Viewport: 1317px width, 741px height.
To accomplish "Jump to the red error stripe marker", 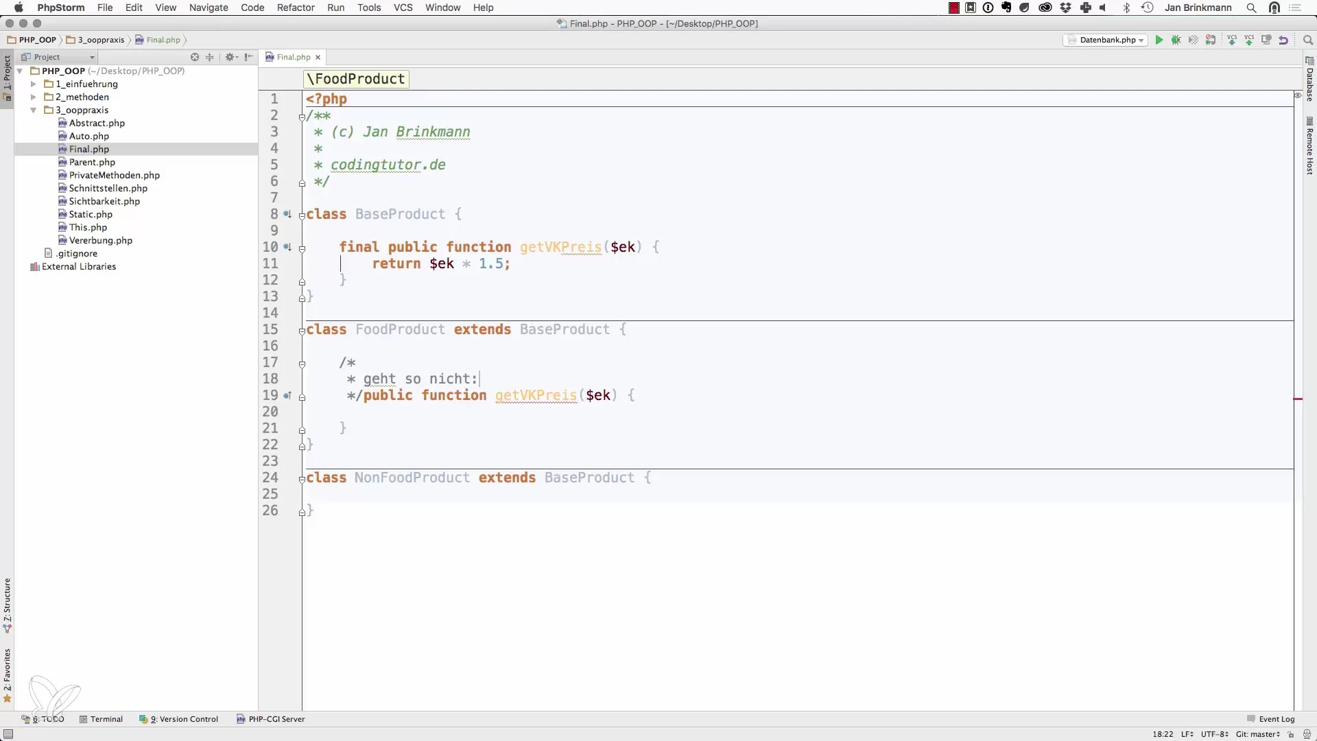I will pos(1298,399).
